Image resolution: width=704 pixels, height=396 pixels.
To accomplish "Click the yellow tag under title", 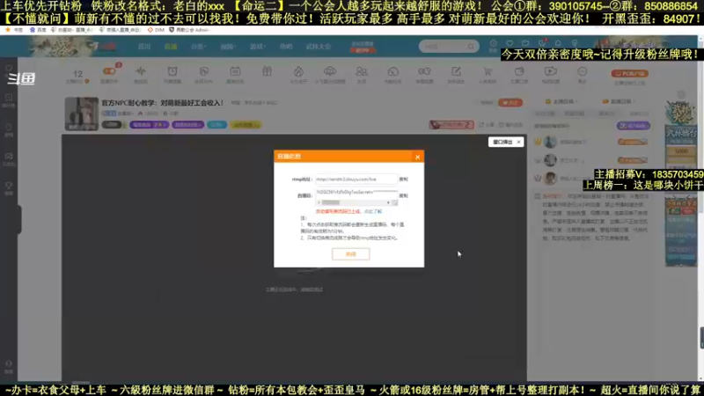I will click(x=246, y=125).
